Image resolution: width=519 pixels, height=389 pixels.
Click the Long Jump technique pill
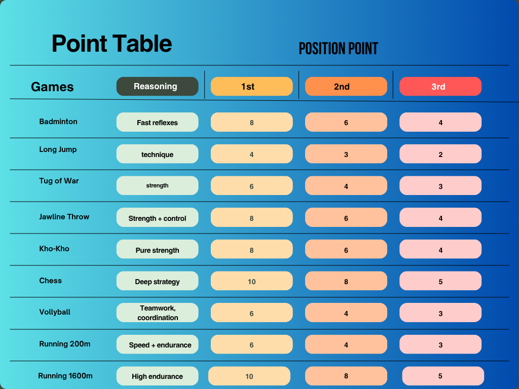157,154
